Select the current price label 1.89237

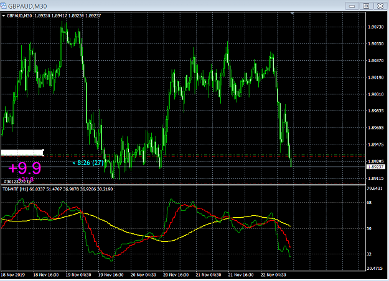pyautogui.click(x=376, y=167)
